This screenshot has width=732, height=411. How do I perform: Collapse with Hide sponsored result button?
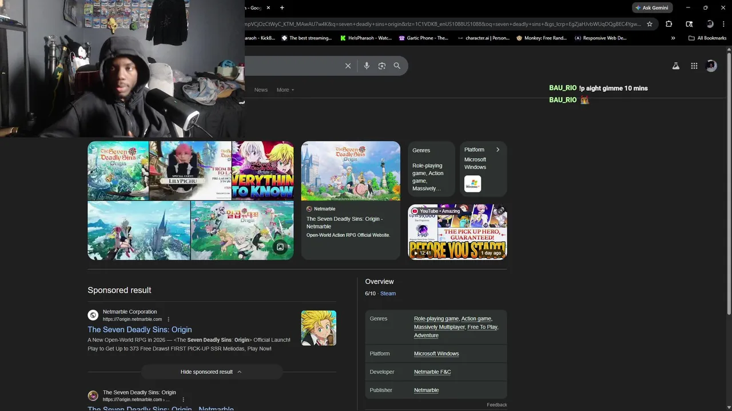212,372
